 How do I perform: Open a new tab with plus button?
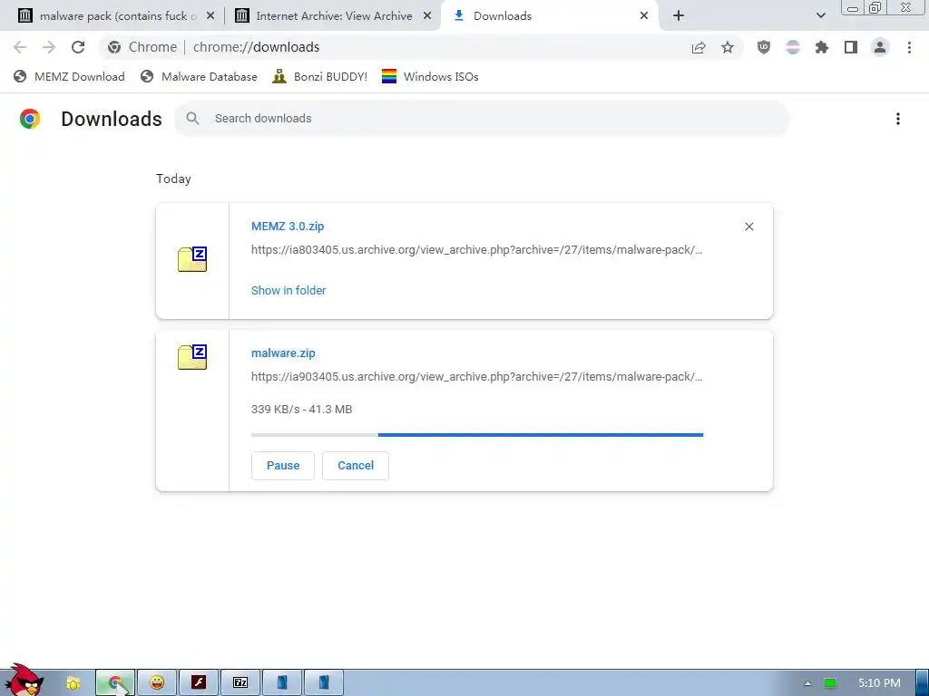pos(679,16)
